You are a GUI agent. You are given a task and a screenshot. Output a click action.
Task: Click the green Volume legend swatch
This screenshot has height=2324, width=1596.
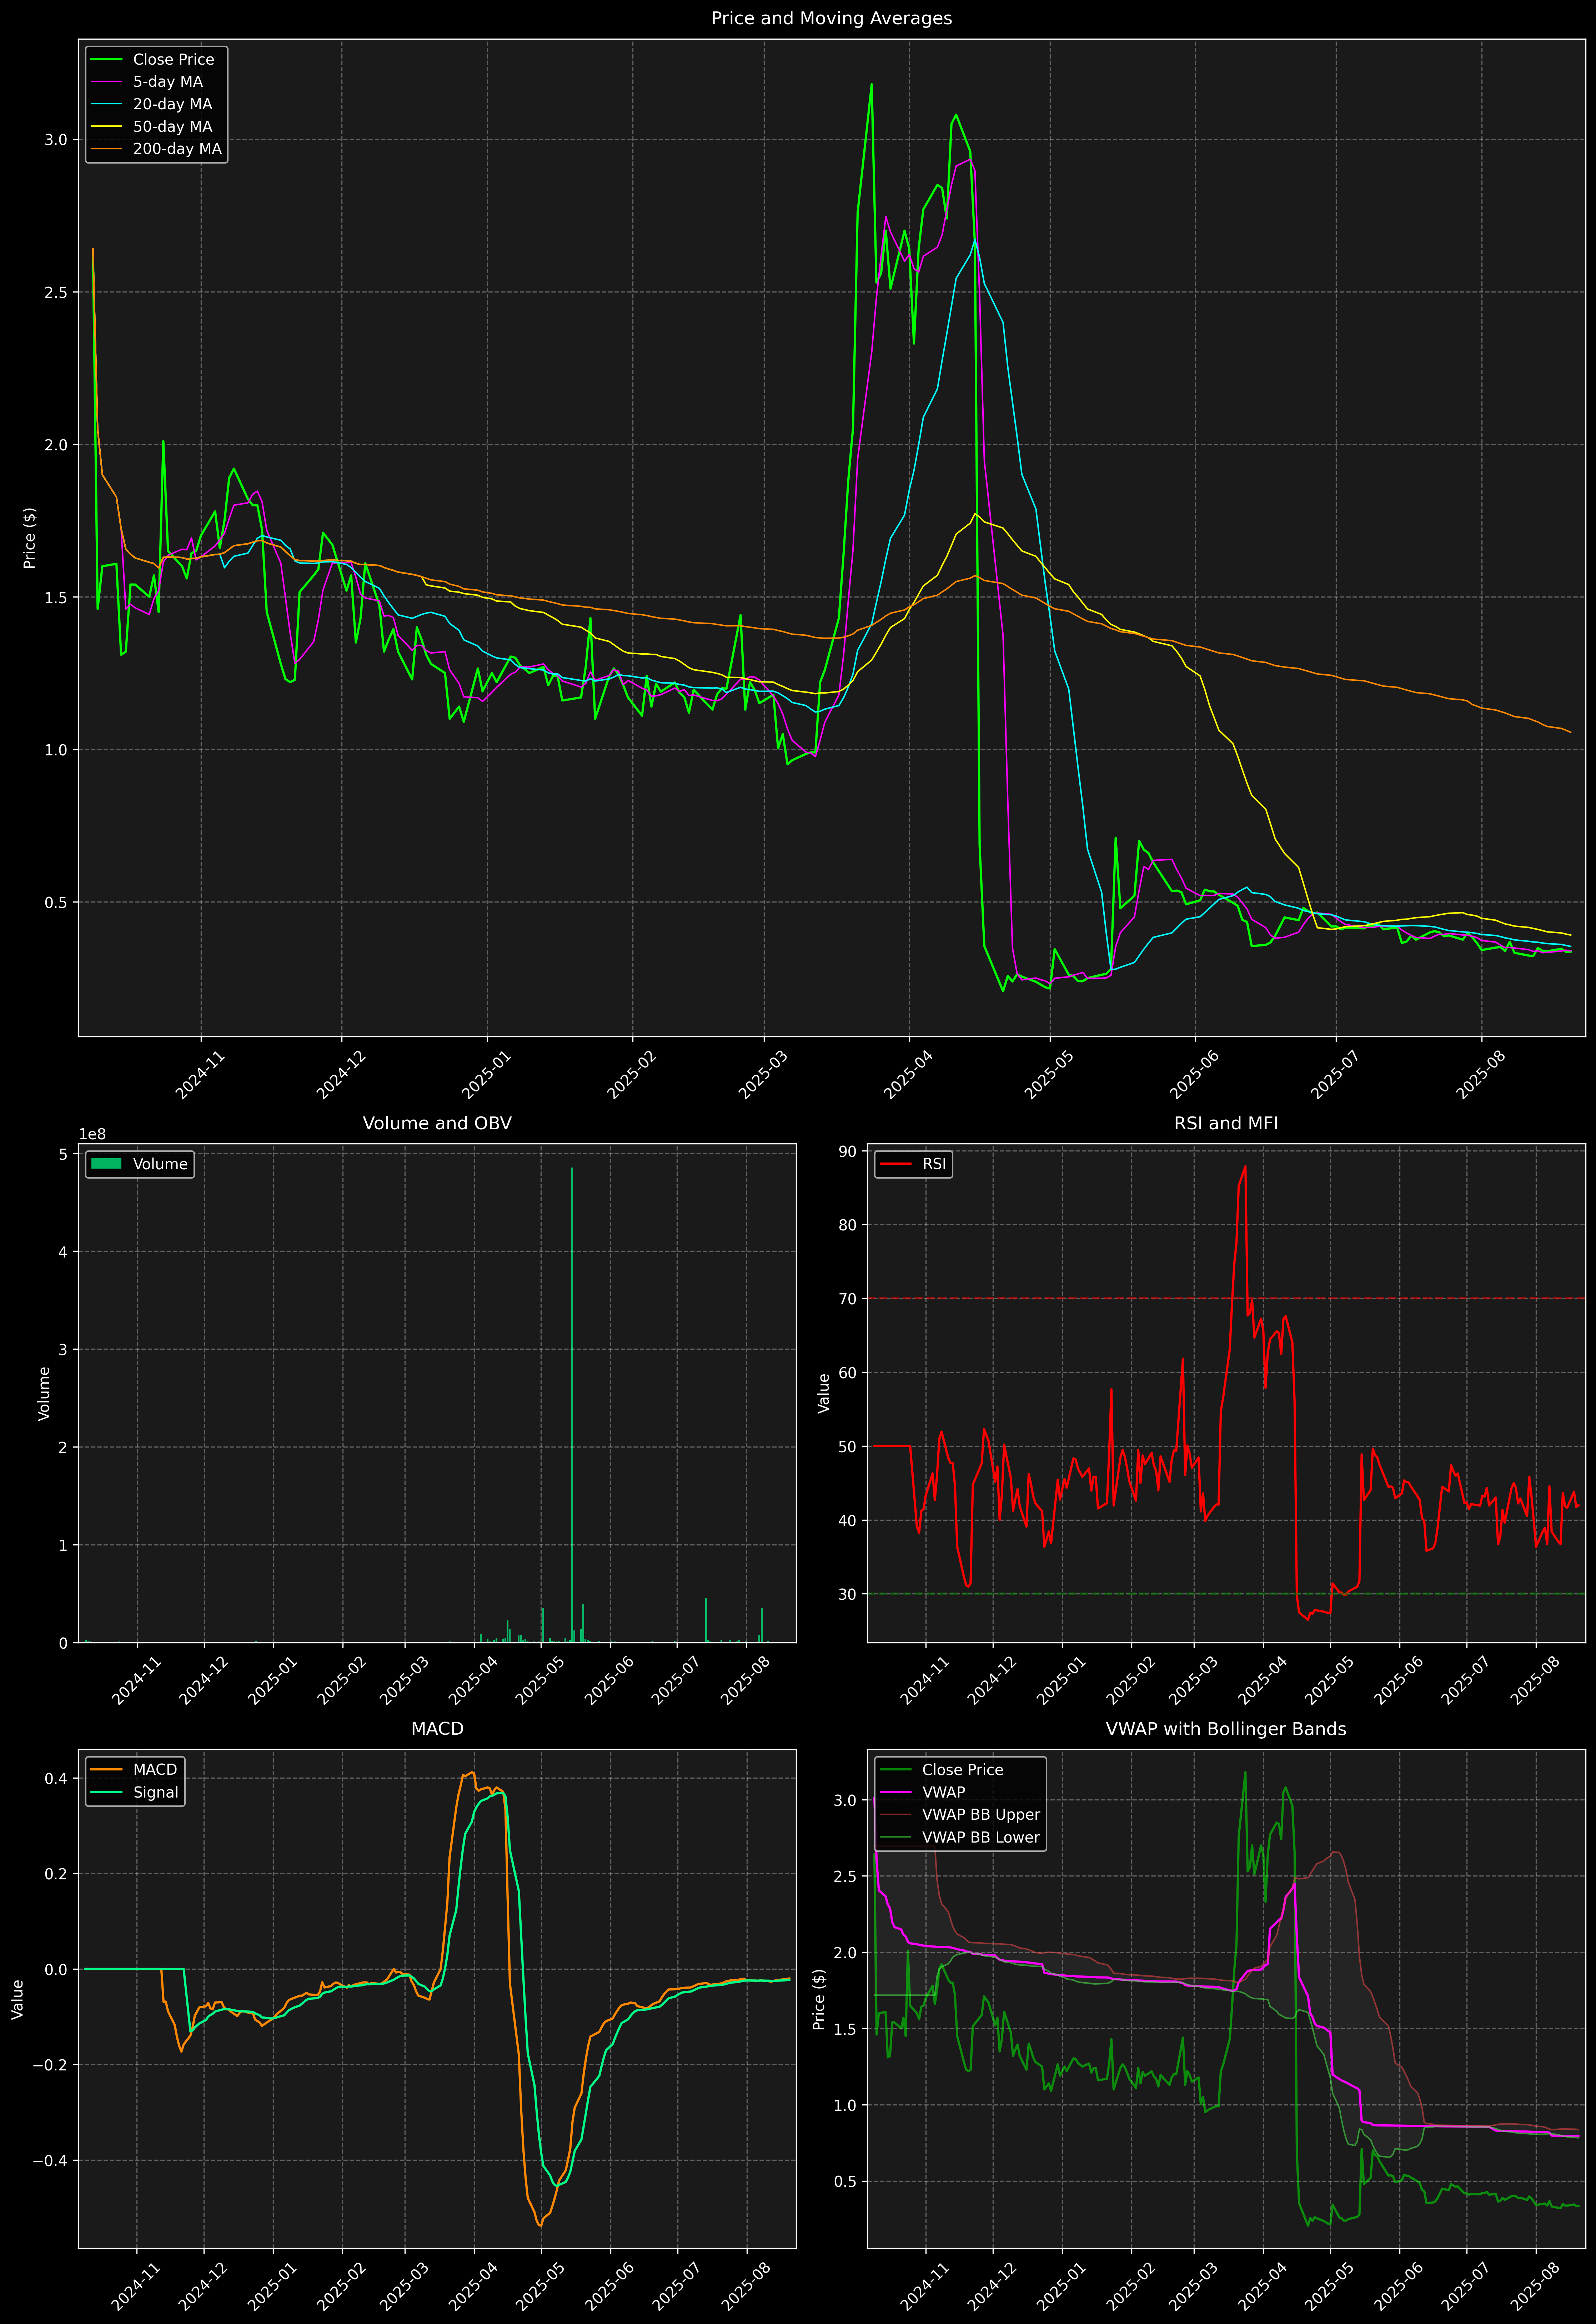pyautogui.click(x=106, y=1164)
